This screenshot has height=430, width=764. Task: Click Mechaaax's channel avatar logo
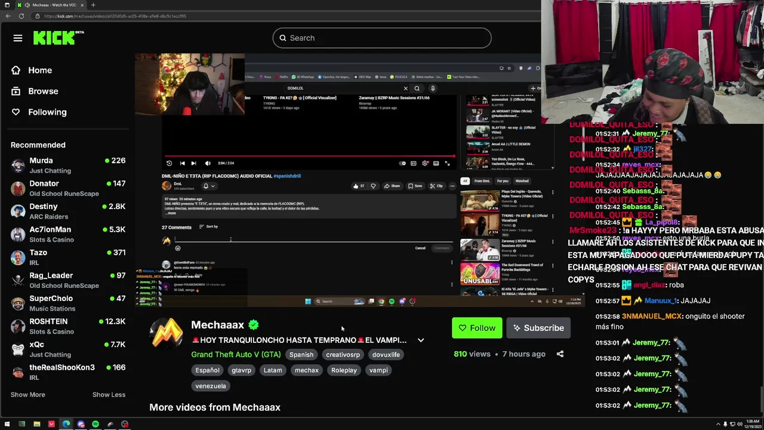tap(166, 333)
